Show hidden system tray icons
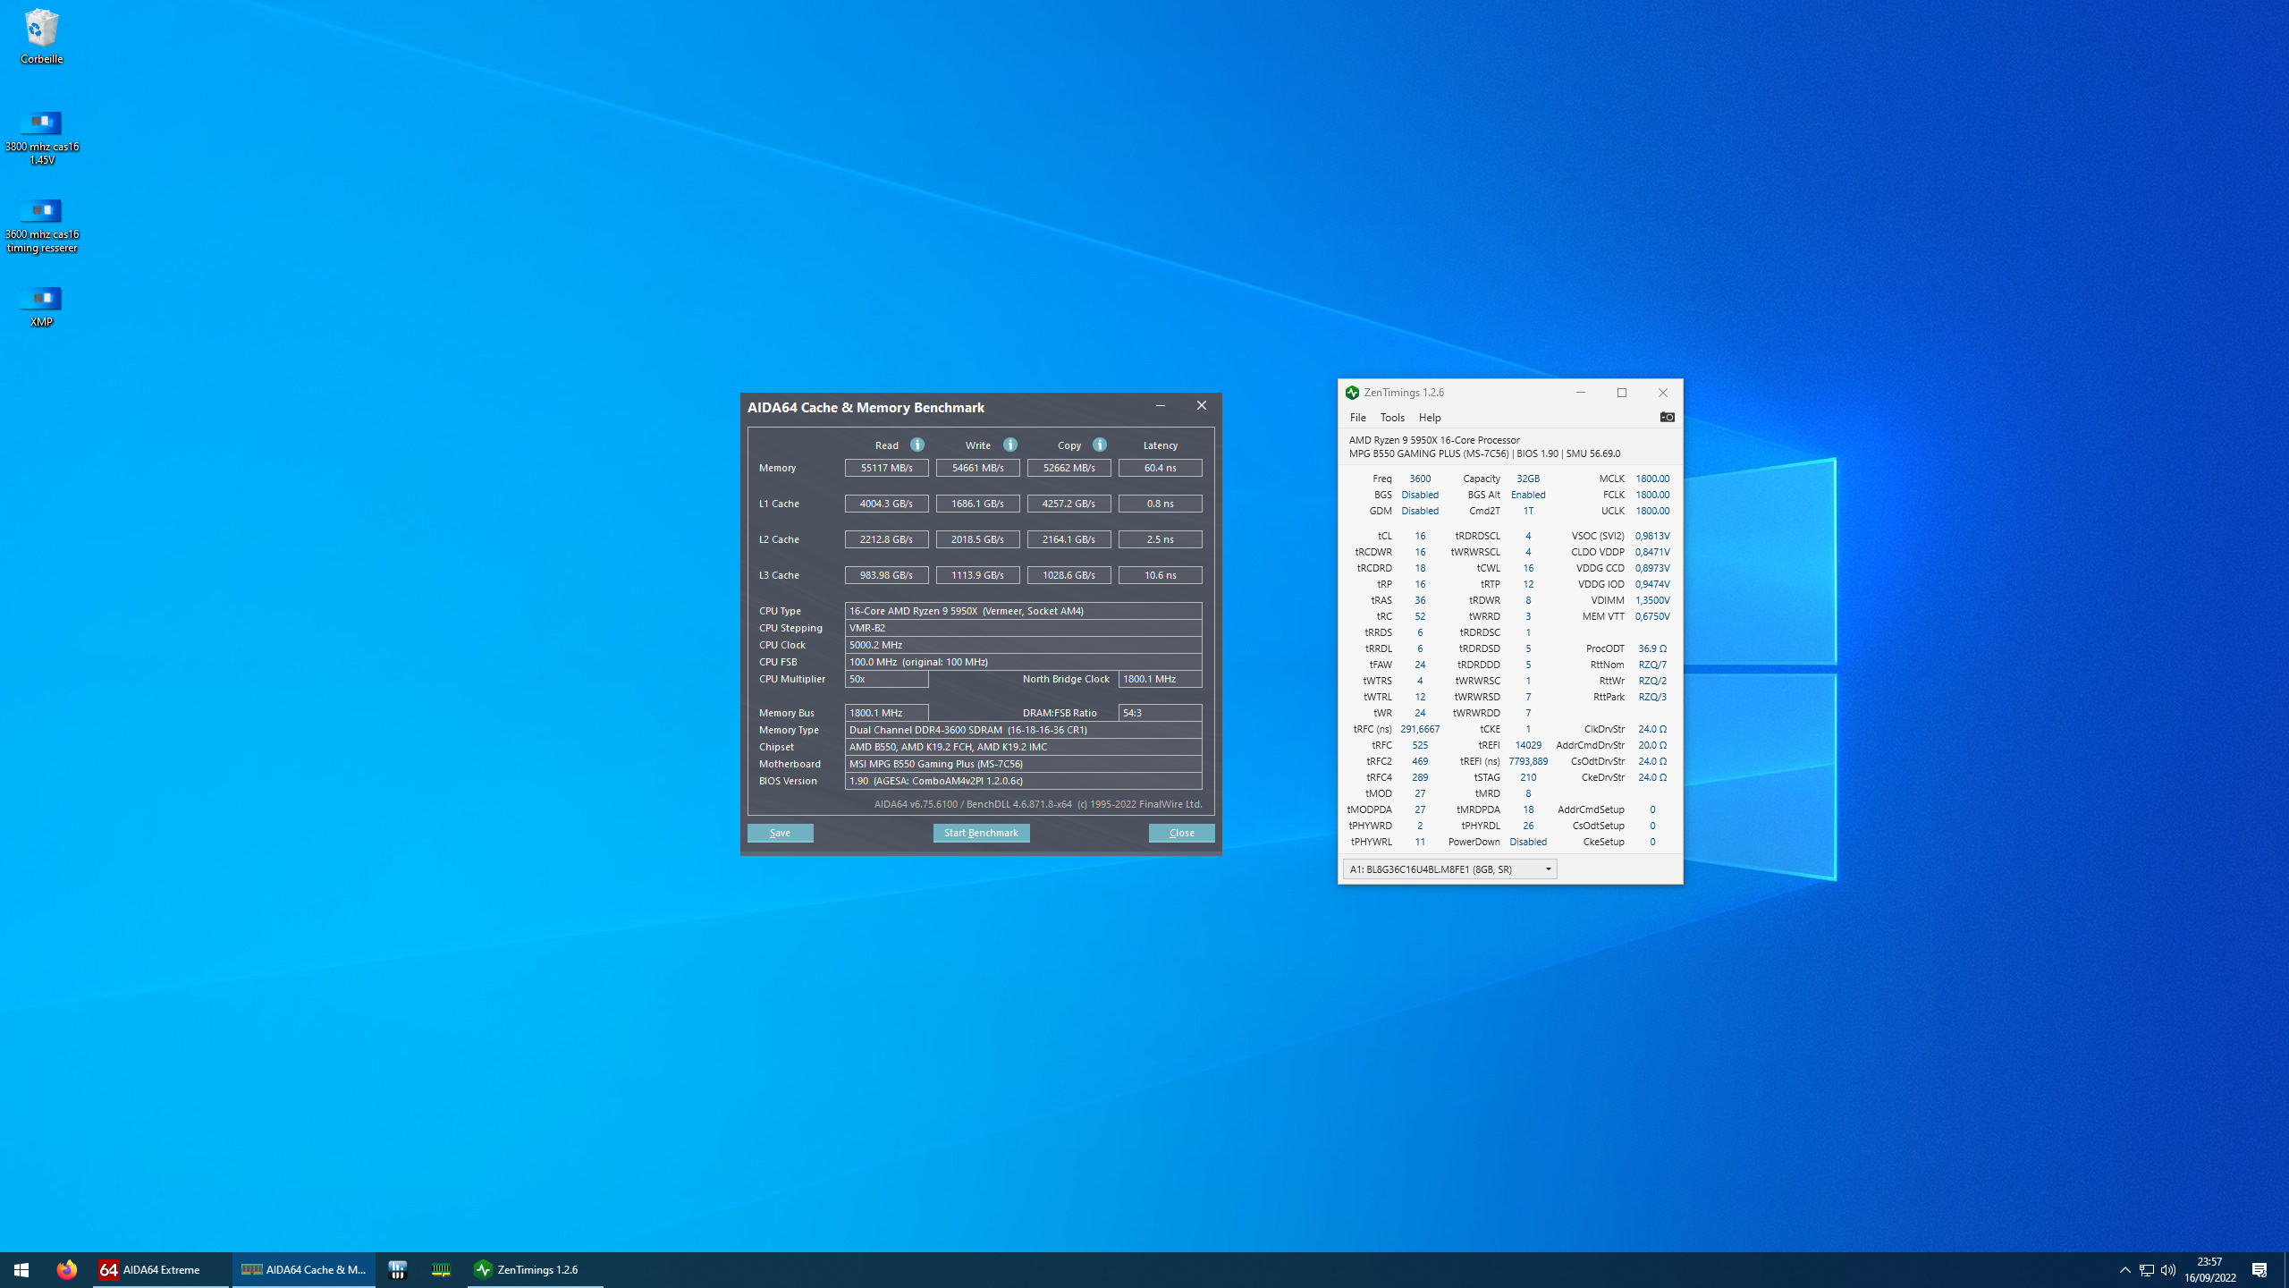 click(2124, 1269)
